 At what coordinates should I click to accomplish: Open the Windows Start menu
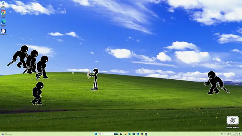[96, 134]
